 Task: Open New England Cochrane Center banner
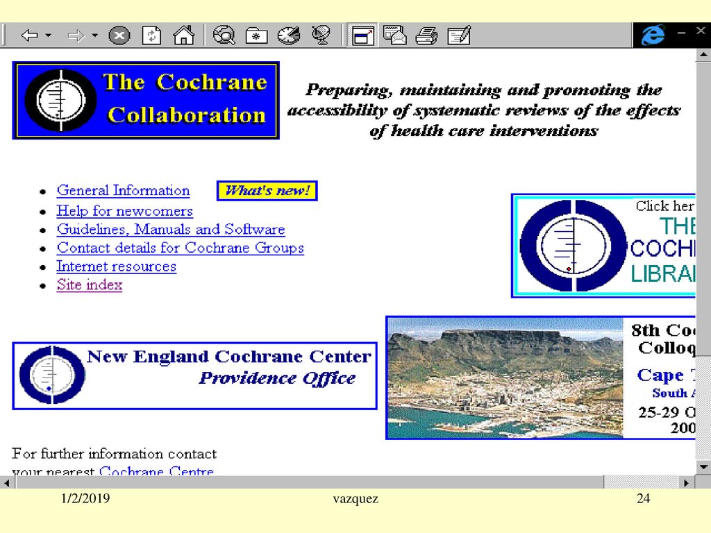pos(194,375)
